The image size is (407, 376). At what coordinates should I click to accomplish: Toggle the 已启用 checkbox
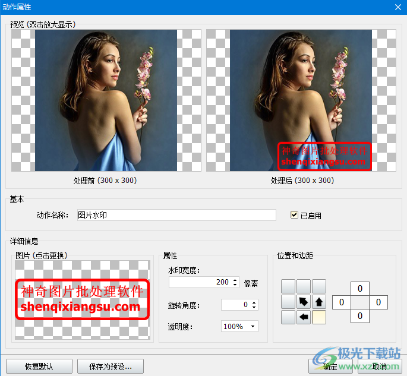(294, 215)
